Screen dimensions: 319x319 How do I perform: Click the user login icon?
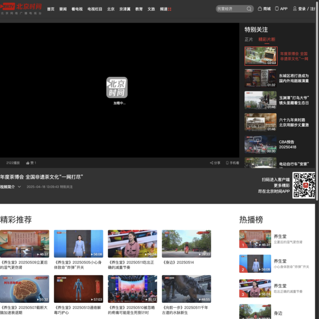coord(295,9)
